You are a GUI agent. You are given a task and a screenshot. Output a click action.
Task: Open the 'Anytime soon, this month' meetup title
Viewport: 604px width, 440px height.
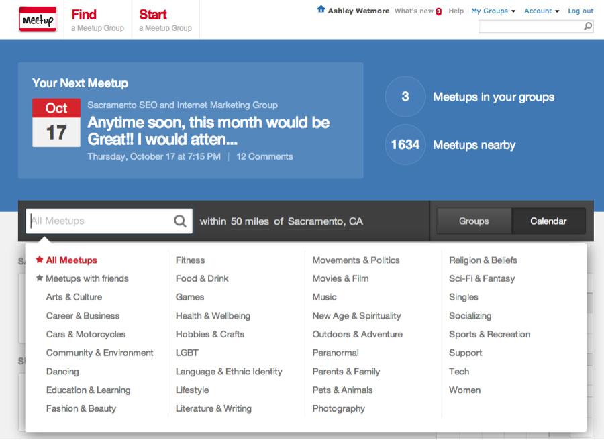209,131
